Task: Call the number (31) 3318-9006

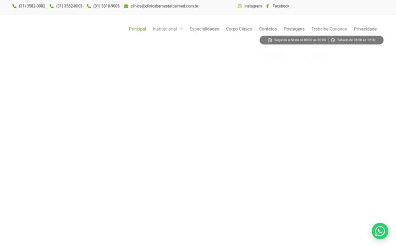Action: (106, 6)
